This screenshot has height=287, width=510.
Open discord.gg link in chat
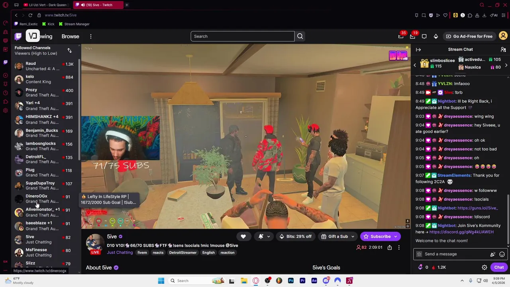461,232
